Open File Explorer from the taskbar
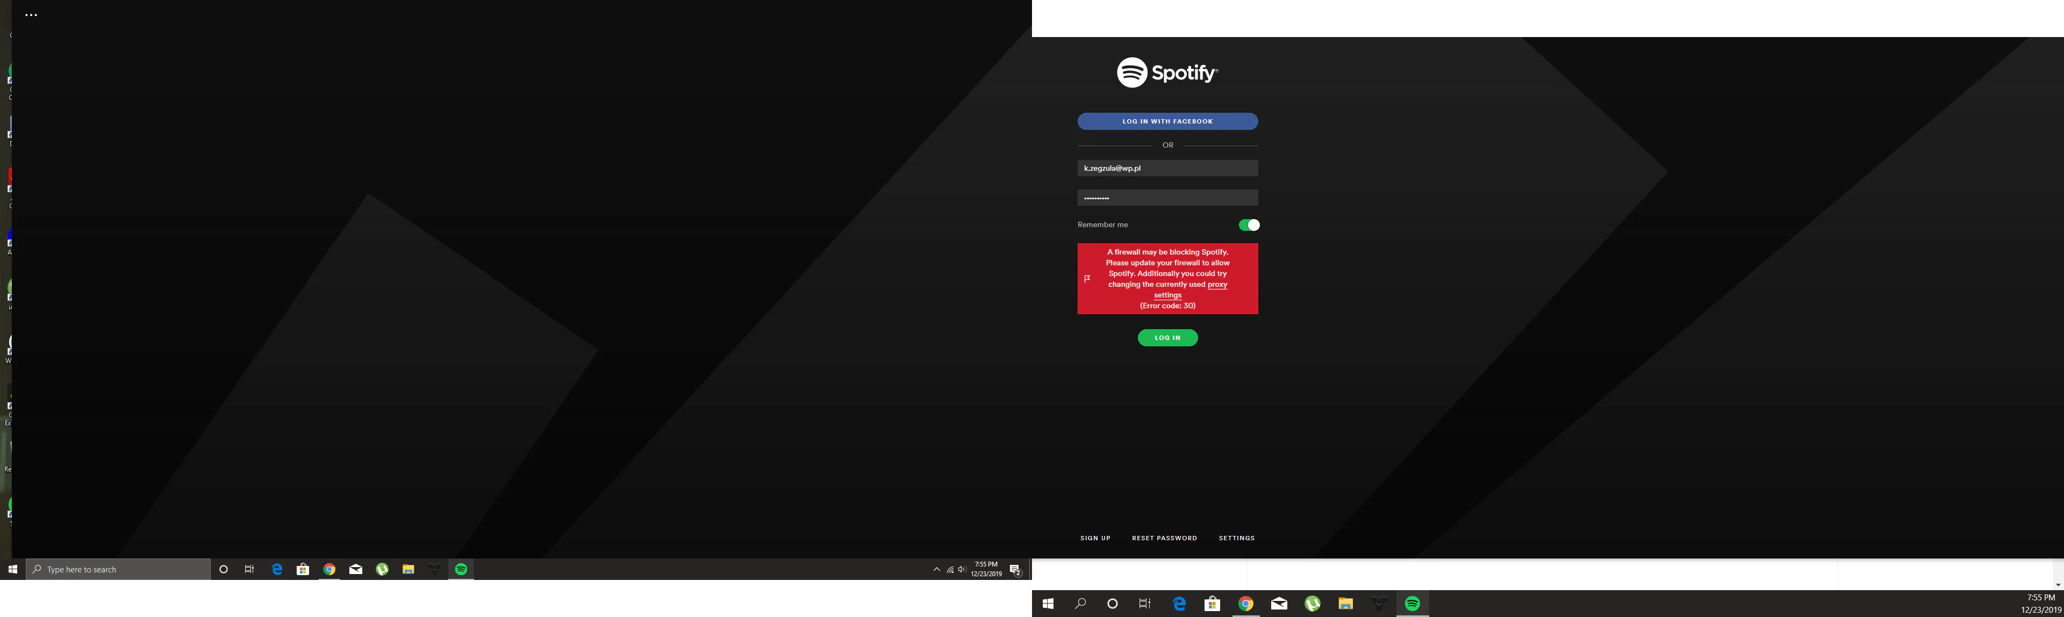This screenshot has width=2064, height=617. point(408,569)
